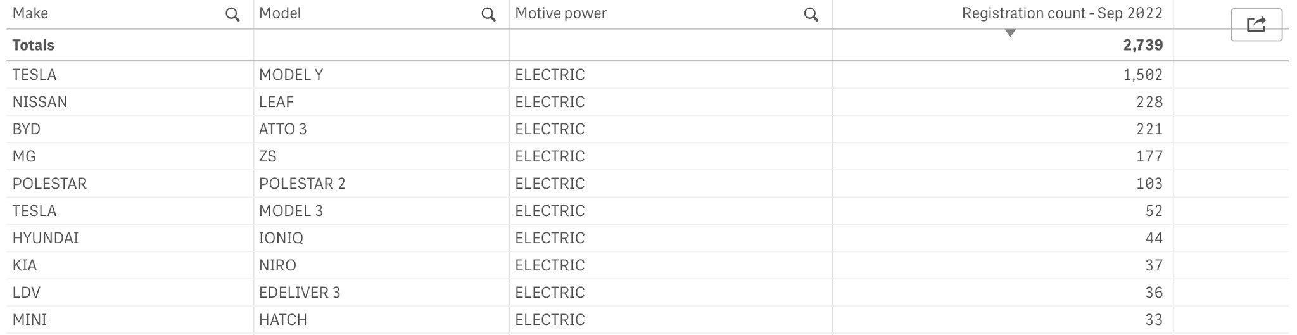Select ELECTRIC in the LEAF row

550,102
